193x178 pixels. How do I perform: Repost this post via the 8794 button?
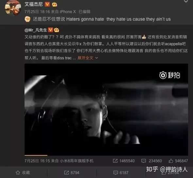pyautogui.click(x=72, y=172)
